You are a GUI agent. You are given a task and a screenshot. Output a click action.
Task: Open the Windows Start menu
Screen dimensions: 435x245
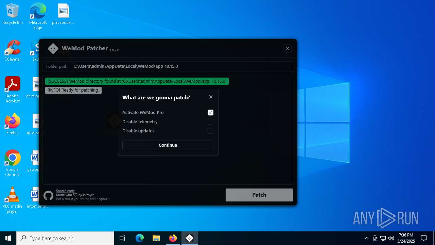[x=8, y=238]
